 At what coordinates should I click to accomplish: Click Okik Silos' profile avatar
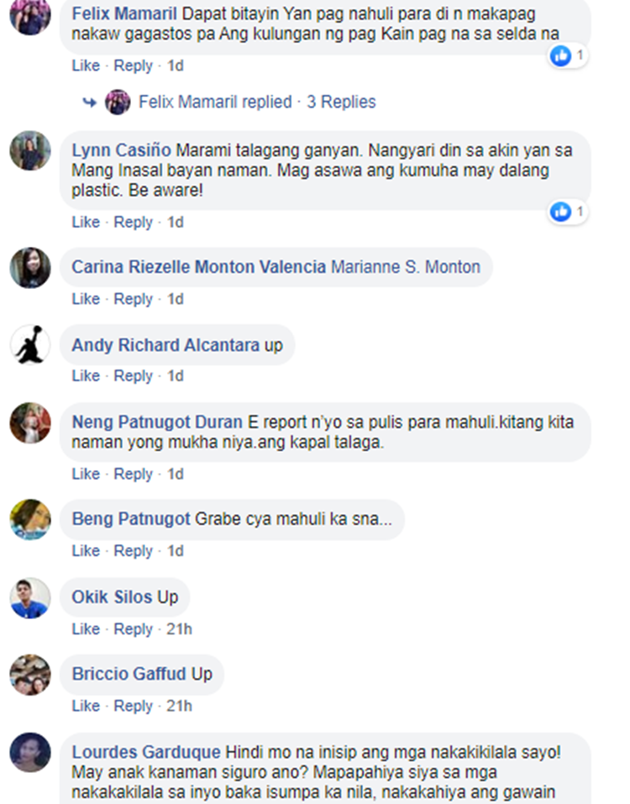click(30, 598)
